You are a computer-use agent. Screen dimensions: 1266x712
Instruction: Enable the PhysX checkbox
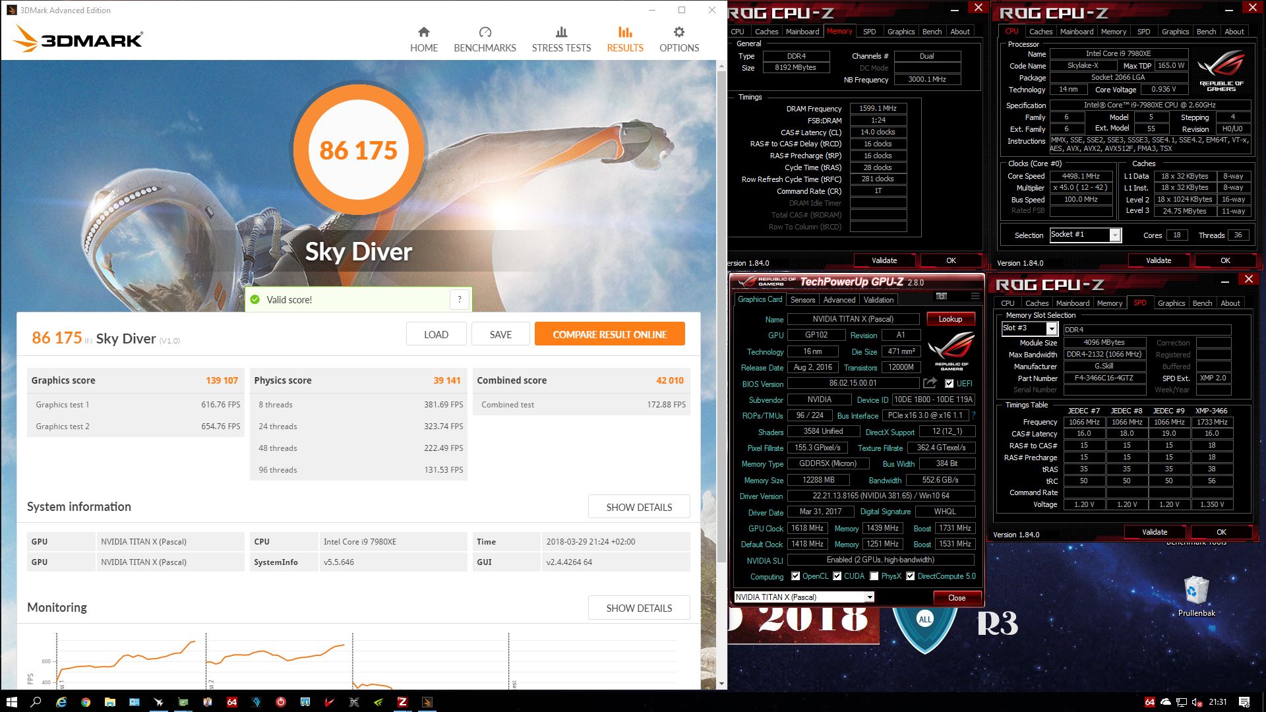[x=874, y=576]
